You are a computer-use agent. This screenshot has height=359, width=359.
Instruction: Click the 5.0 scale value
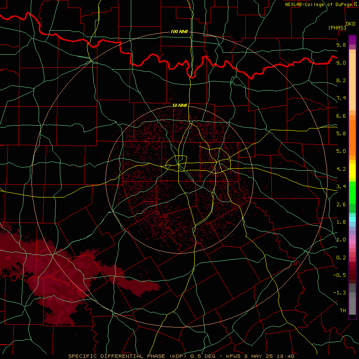pyautogui.click(x=341, y=151)
